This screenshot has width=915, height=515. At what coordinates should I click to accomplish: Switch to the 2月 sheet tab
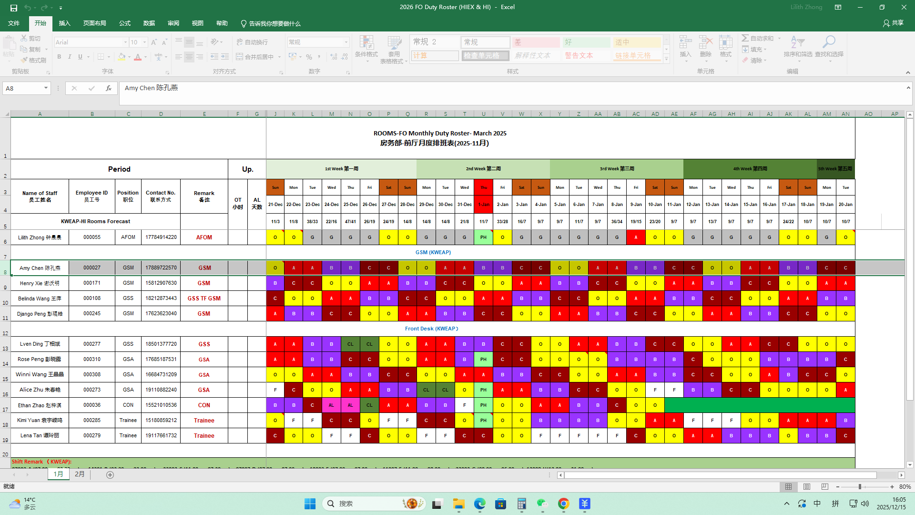click(80, 474)
